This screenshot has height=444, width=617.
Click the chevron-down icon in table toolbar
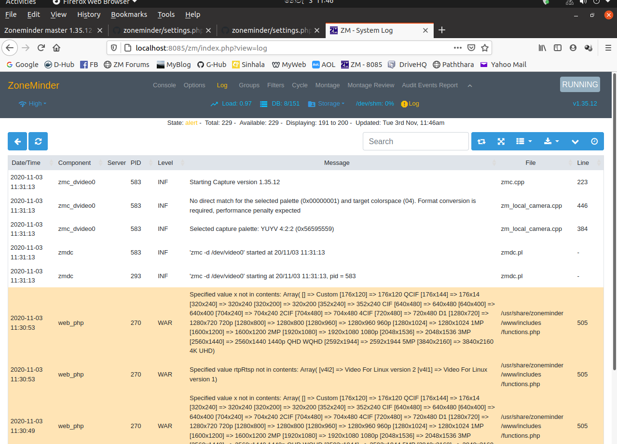click(575, 141)
